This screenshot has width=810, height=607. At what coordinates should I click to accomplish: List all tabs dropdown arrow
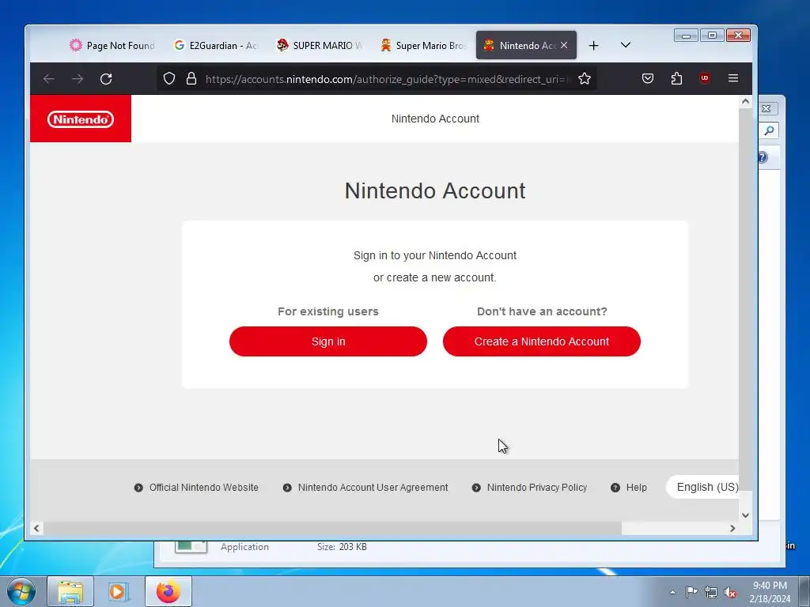pyautogui.click(x=626, y=45)
